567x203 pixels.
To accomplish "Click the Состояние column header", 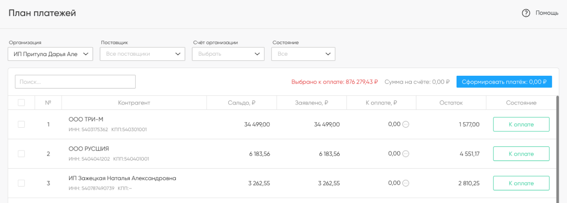I will click(521, 103).
